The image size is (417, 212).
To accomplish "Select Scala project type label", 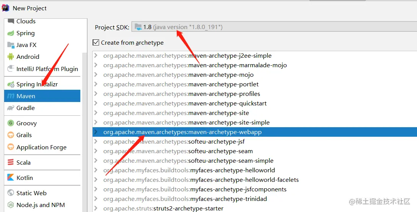I will [23, 162].
